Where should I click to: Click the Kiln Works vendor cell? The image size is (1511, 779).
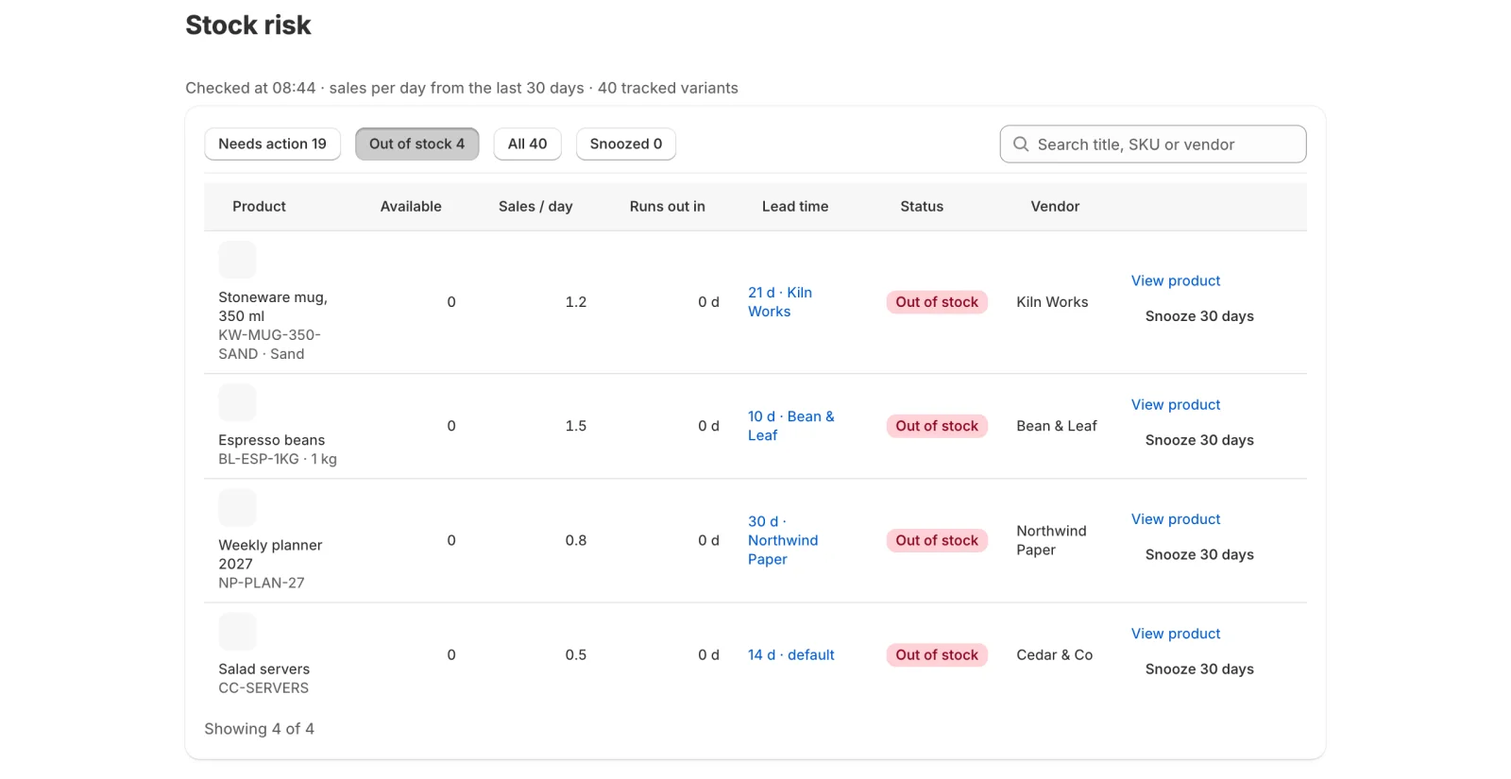click(1052, 302)
